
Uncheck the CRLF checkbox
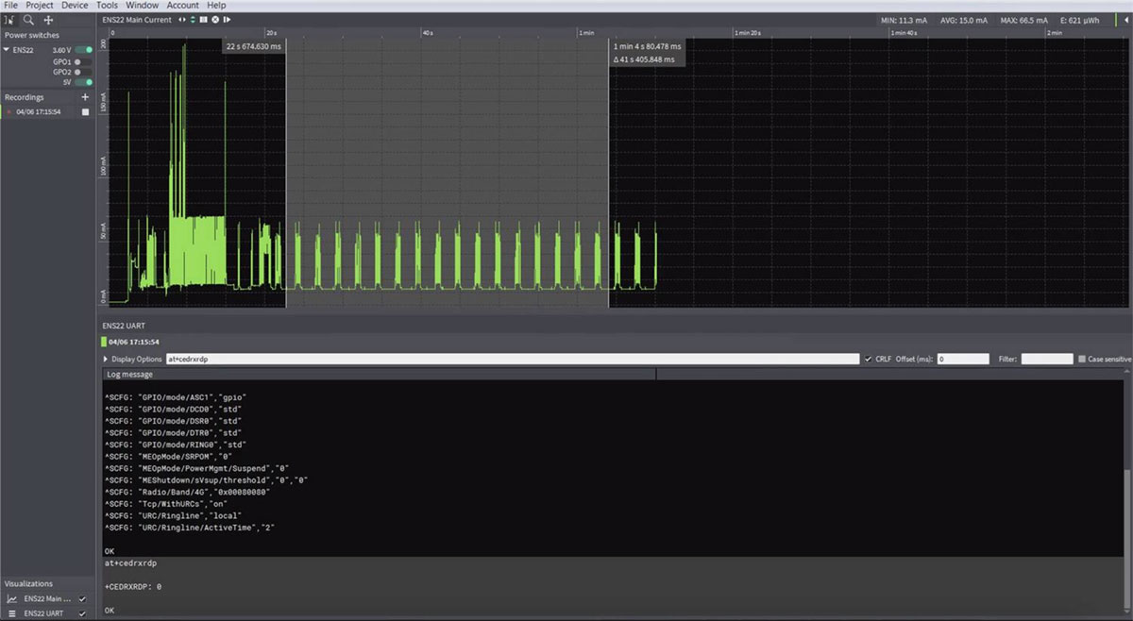(868, 360)
